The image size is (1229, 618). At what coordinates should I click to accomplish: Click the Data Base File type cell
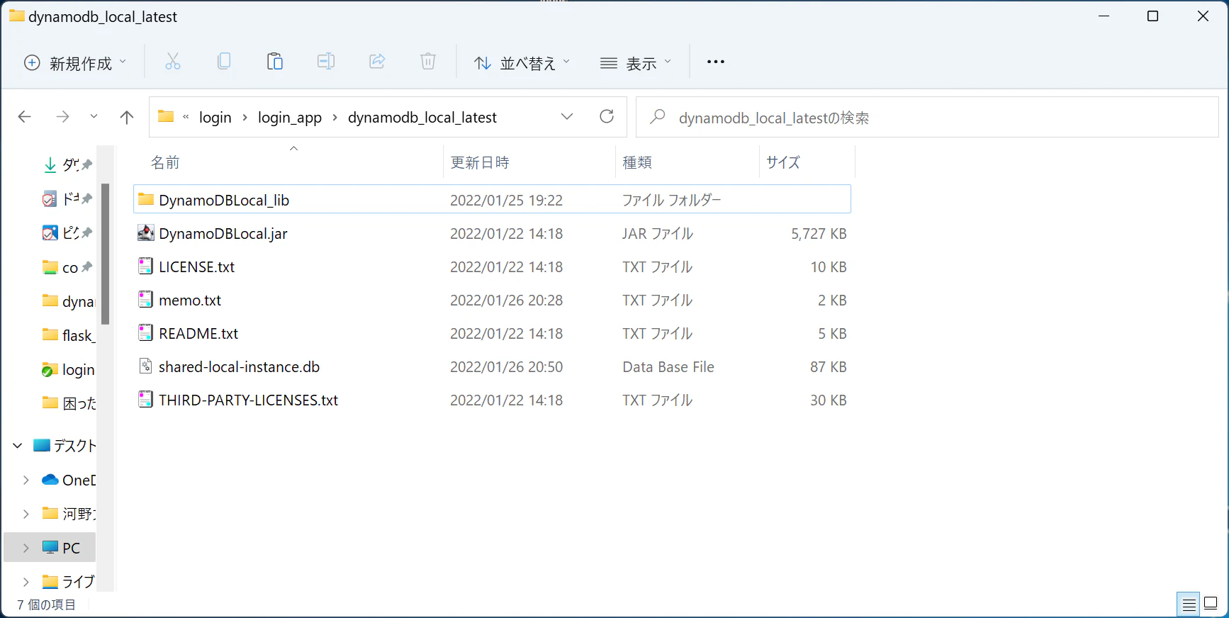click(668, 366)
